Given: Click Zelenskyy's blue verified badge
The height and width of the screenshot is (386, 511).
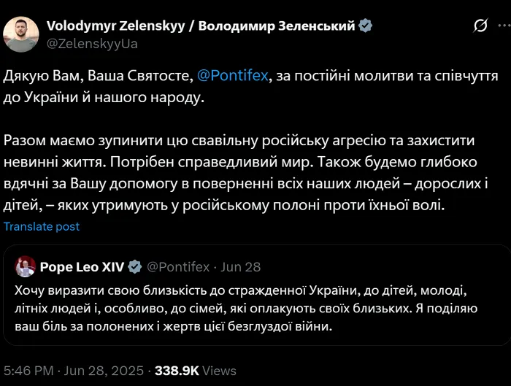Looking at the screenshot, I should 366,26.
